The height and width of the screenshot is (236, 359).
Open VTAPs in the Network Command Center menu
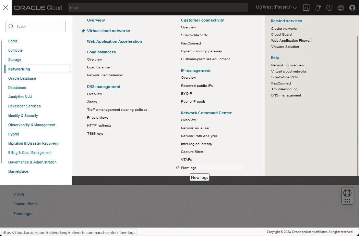(x=187, y=159)
